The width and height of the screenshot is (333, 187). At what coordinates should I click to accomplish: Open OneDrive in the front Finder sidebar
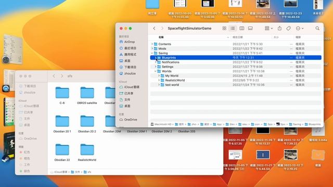click(x=128, y=119)
